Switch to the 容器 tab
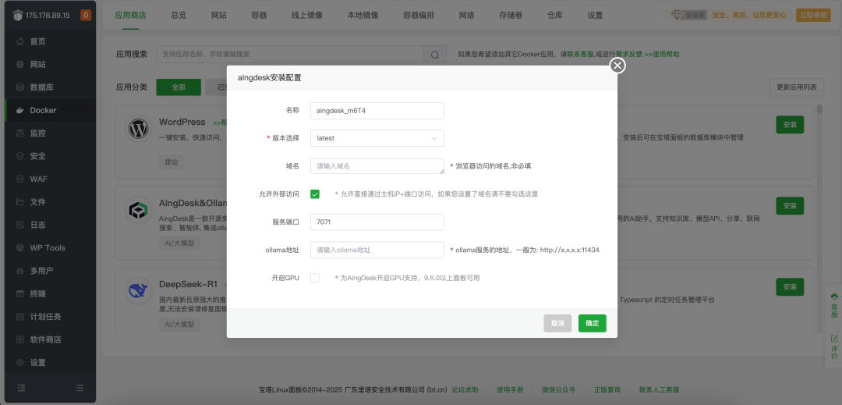This screenshot has width=842, height=405. tap(259, 15)
